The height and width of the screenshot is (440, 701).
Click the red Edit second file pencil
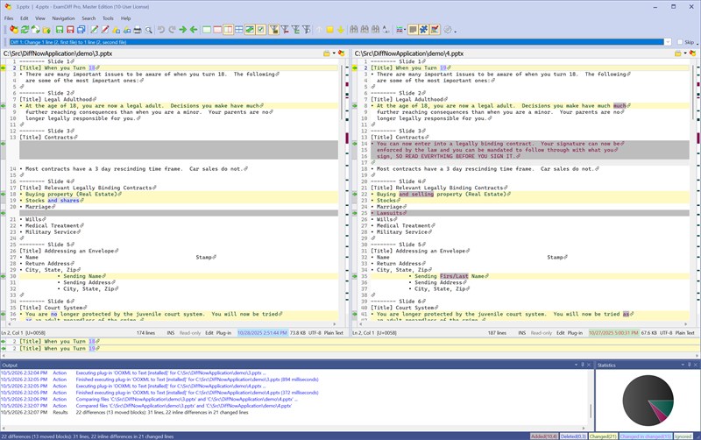(x=105, y=30)
